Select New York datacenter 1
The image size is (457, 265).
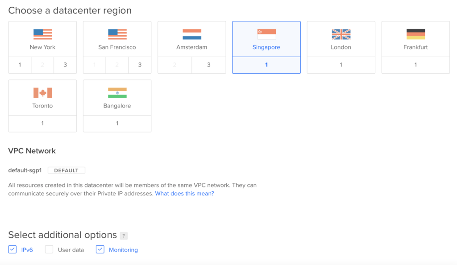point(20,65)
